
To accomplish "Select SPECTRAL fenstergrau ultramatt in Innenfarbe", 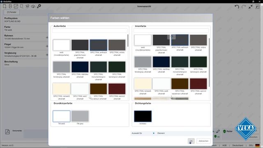I will click(143, 62).
